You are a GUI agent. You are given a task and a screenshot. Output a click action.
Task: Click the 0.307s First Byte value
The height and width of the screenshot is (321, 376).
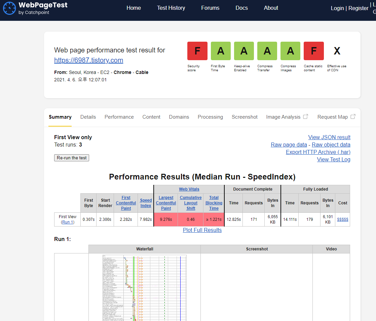[88, 219]
